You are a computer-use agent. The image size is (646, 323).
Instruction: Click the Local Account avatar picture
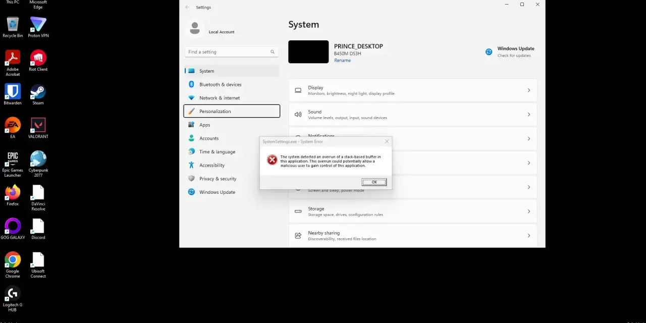pyautogui.click(x=194, y=28)
